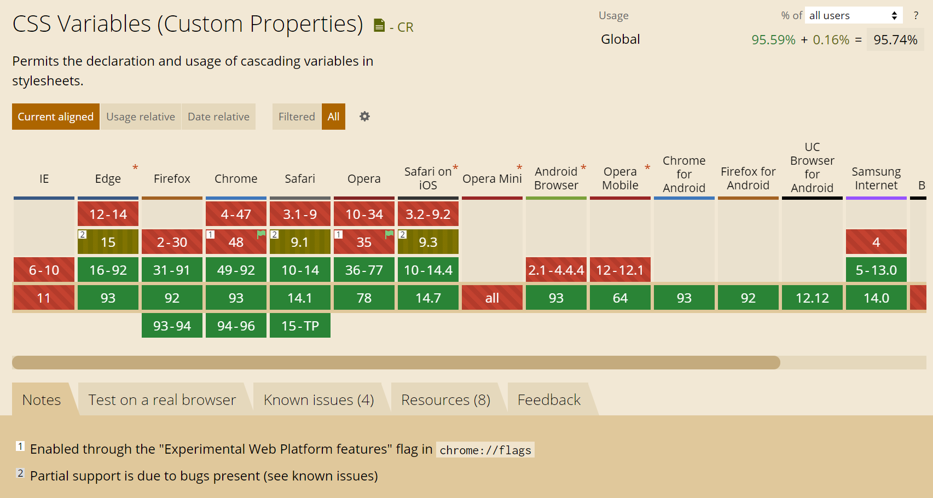The height and width of the screenshot is (498, 933).
Task: Click the Firefox browser heading
Action: coord(172,178)
